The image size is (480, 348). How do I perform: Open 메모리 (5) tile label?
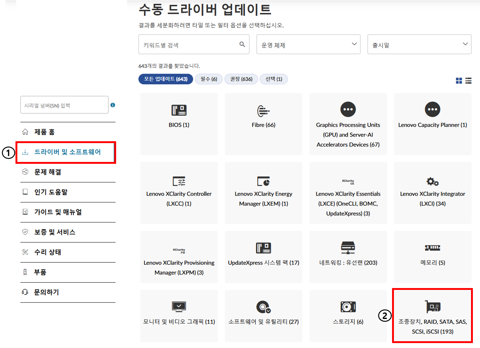(x=433, y=263)
